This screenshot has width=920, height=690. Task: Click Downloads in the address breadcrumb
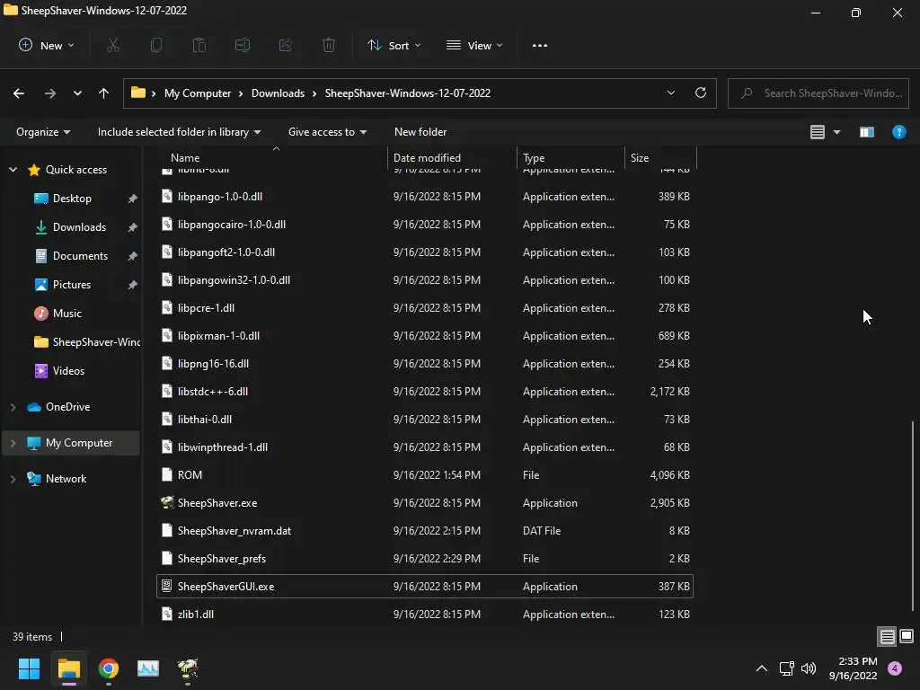coord(279,93)
